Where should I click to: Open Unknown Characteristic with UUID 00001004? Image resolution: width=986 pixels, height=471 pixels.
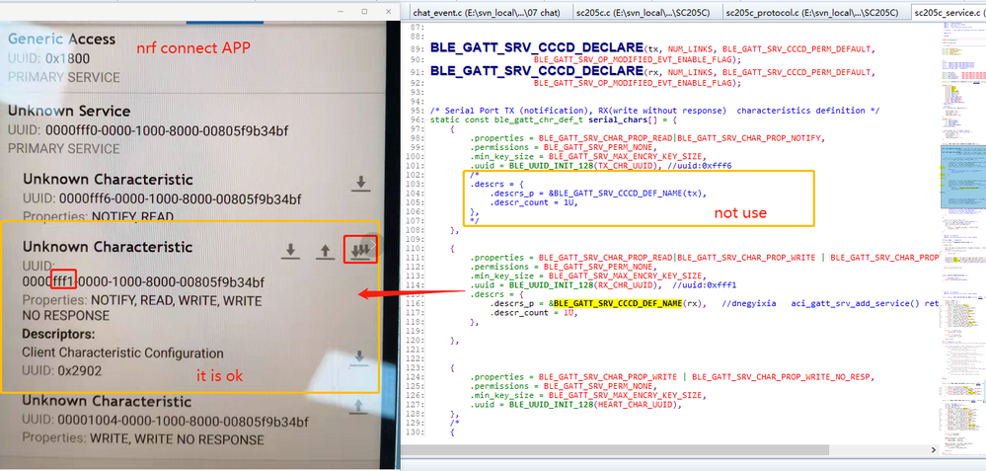108,401
